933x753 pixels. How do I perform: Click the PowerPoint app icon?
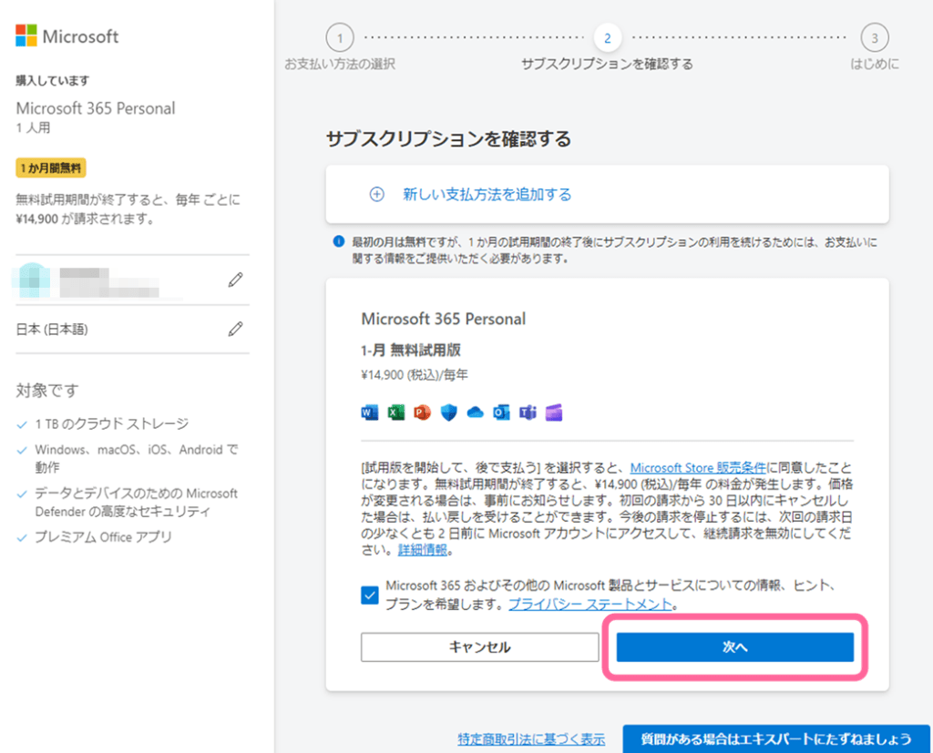pyautogui.click(x=423, y=412)
